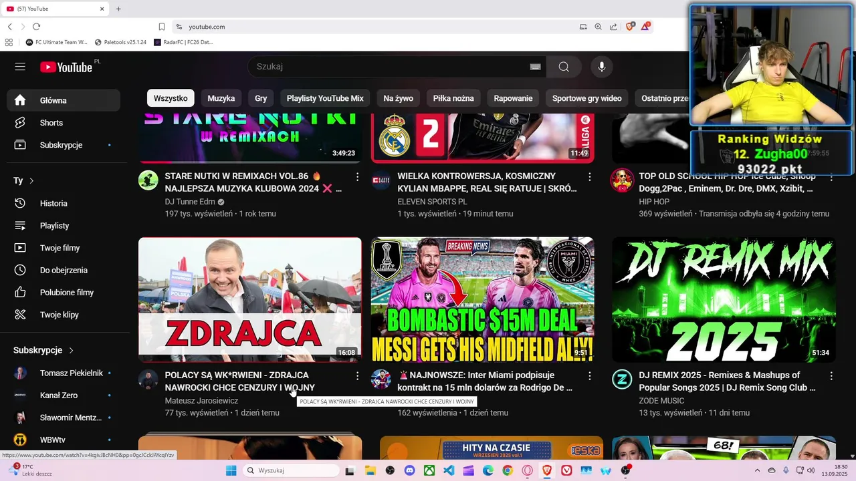The width and height of the screenshot is (856, 481).
Task: Select the Na żywo filter chip
Action: point(399,98)
